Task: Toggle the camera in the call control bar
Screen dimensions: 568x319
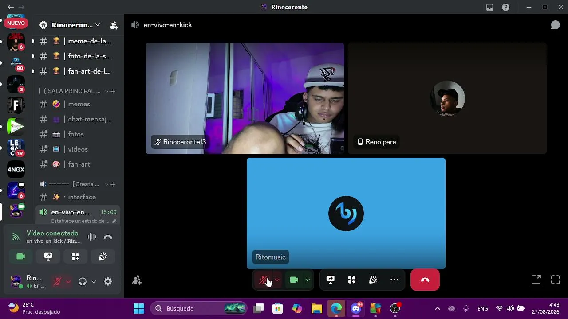Action: click(x=294, y=280)
